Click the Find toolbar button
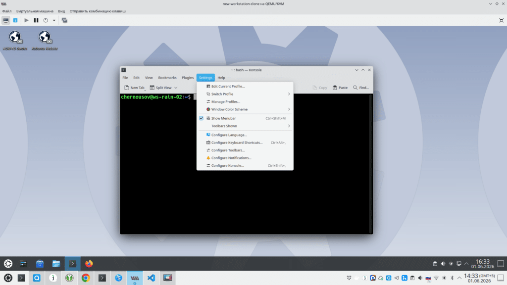The image size is (507, 285). click(x=361, y=88)
